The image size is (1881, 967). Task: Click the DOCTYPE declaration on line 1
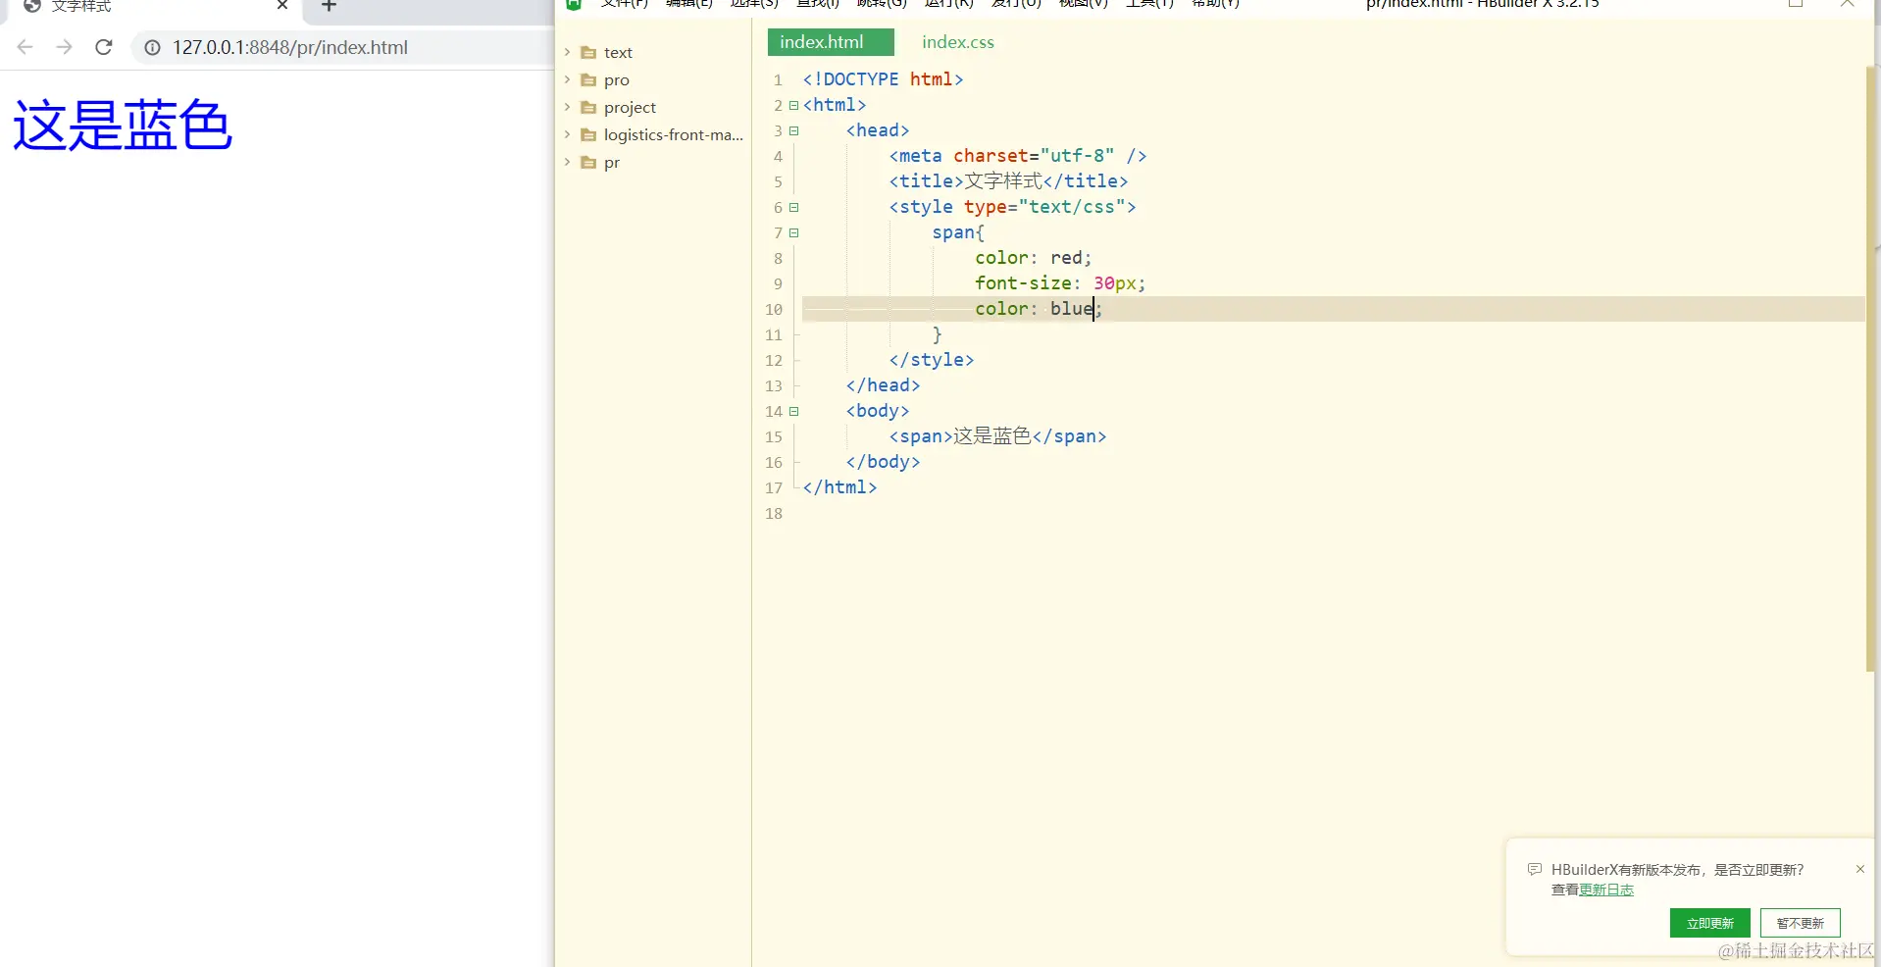coord(883,79)
